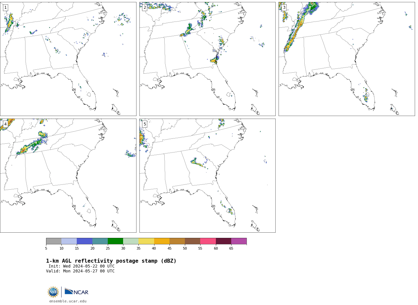Image resolution: width=418 pixels, height=305 pixels.
Task: Open the ensemble.ucar.edu link
Action: (x=68, y=301)
